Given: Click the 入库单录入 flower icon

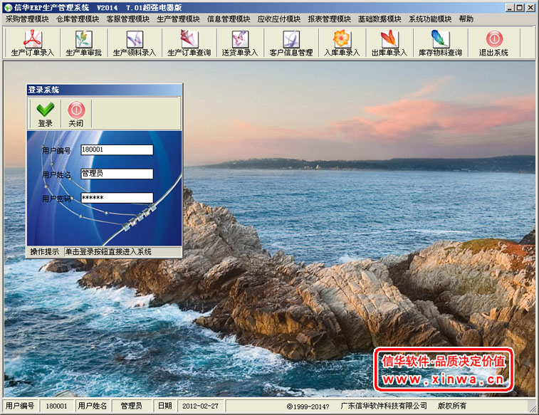Looking at the screenshot, I should (x=342, y=43).
